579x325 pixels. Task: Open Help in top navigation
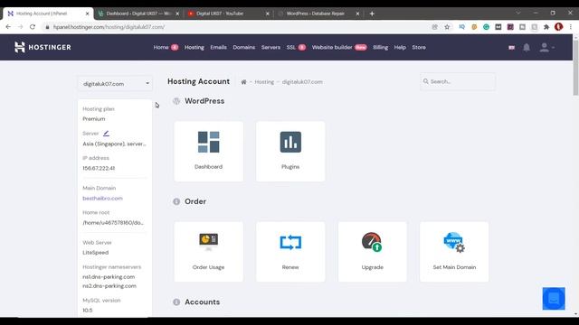pyautogui.click(x=400, y=47)
